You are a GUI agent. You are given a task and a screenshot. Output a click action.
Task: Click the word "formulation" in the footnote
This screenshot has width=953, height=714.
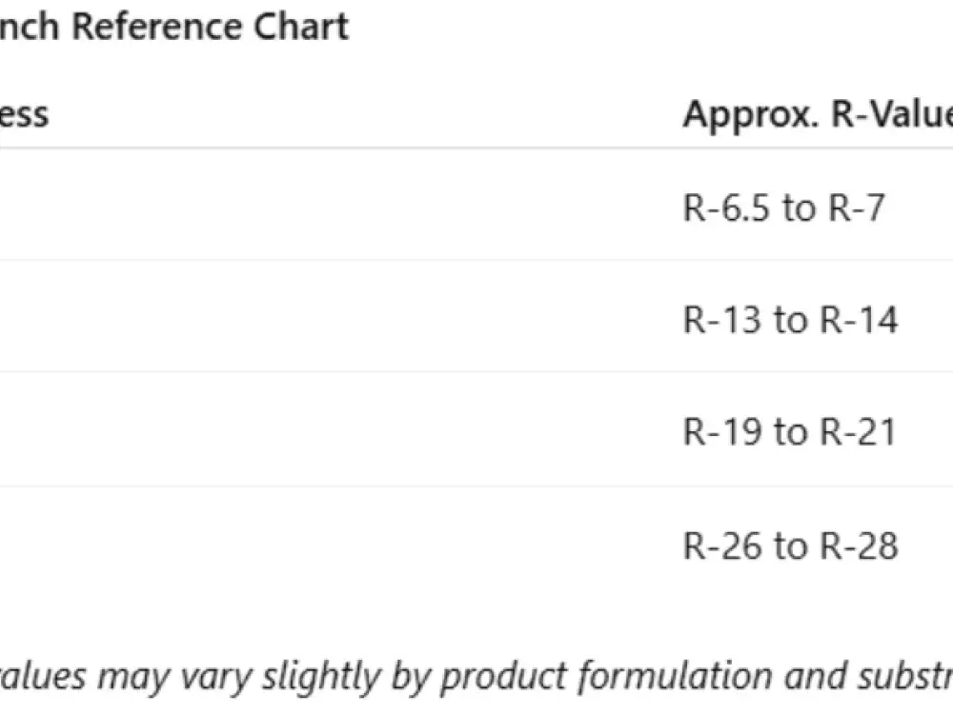[x=674, y=675]
